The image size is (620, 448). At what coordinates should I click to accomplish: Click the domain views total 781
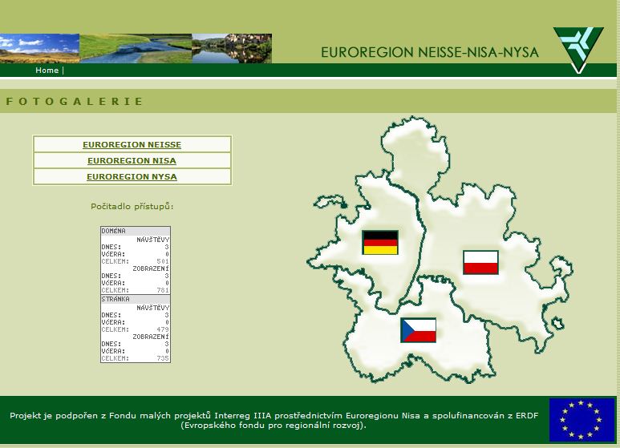(163, 290)
